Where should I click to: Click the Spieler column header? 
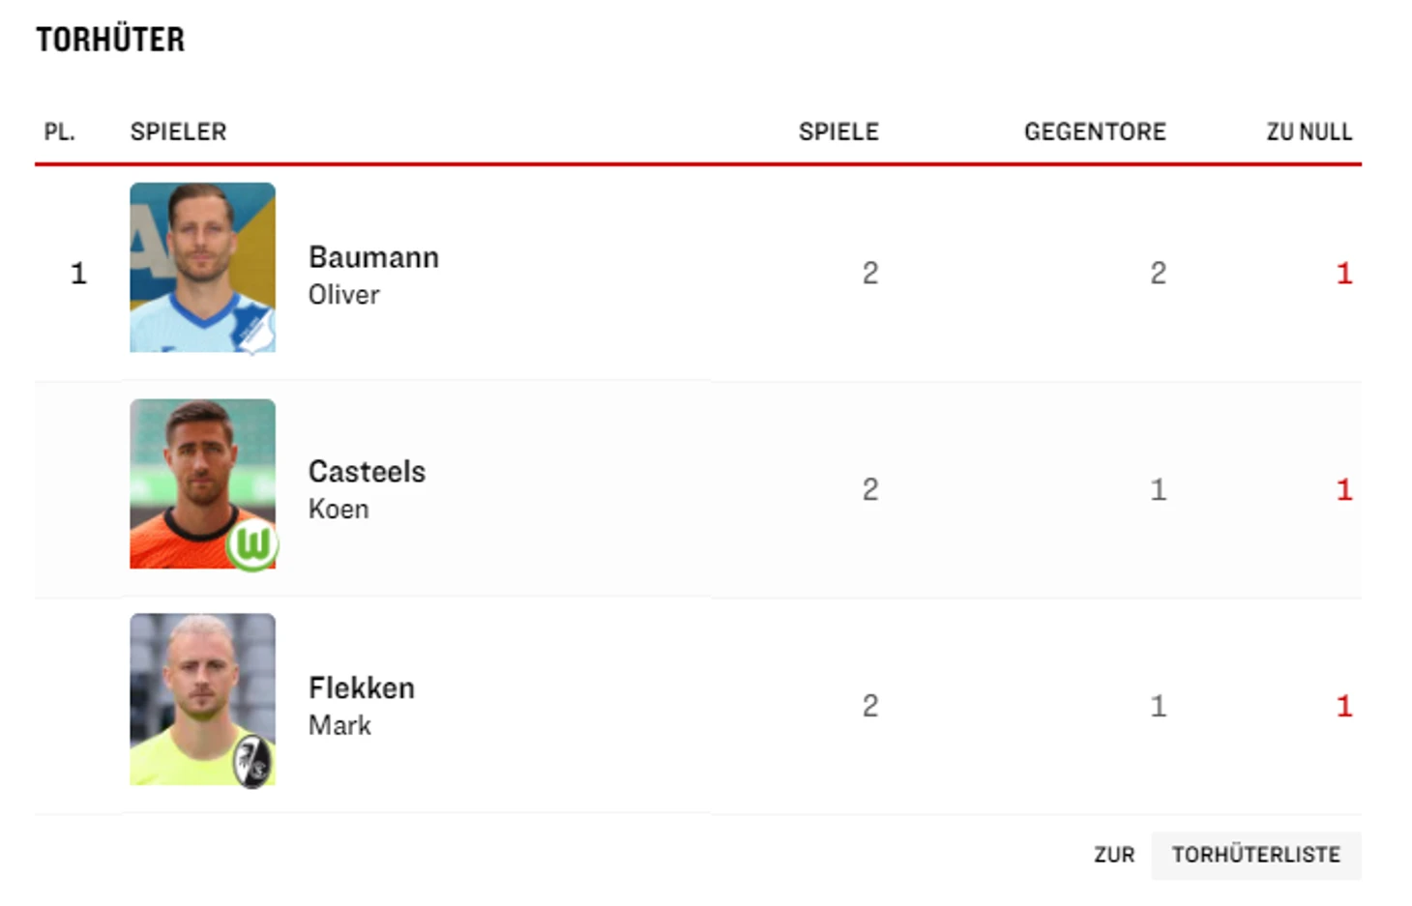[x=178, y=132]
